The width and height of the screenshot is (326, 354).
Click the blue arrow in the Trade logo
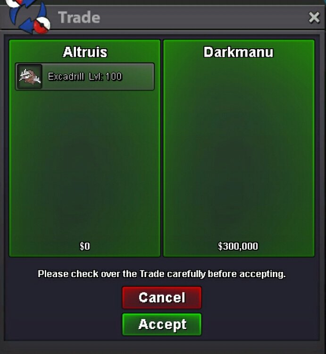(27, 26)
